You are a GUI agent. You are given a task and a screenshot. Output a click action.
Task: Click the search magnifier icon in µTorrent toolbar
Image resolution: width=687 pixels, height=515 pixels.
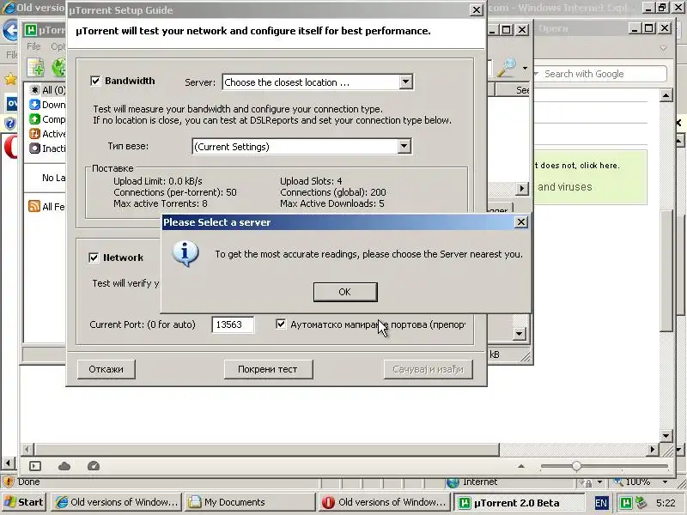pos(506,68)
